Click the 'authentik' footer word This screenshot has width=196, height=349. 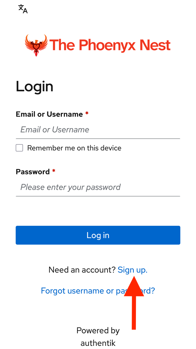pyautogui.click(x=98, y=343)
